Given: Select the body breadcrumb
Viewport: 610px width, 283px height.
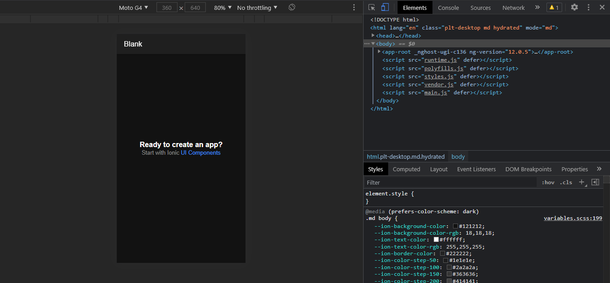Looking at the screenshot, I should tap(458, 156).
